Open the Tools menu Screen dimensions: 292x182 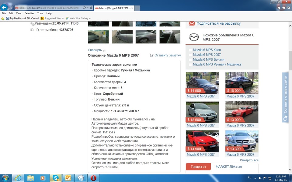point(40,13)
